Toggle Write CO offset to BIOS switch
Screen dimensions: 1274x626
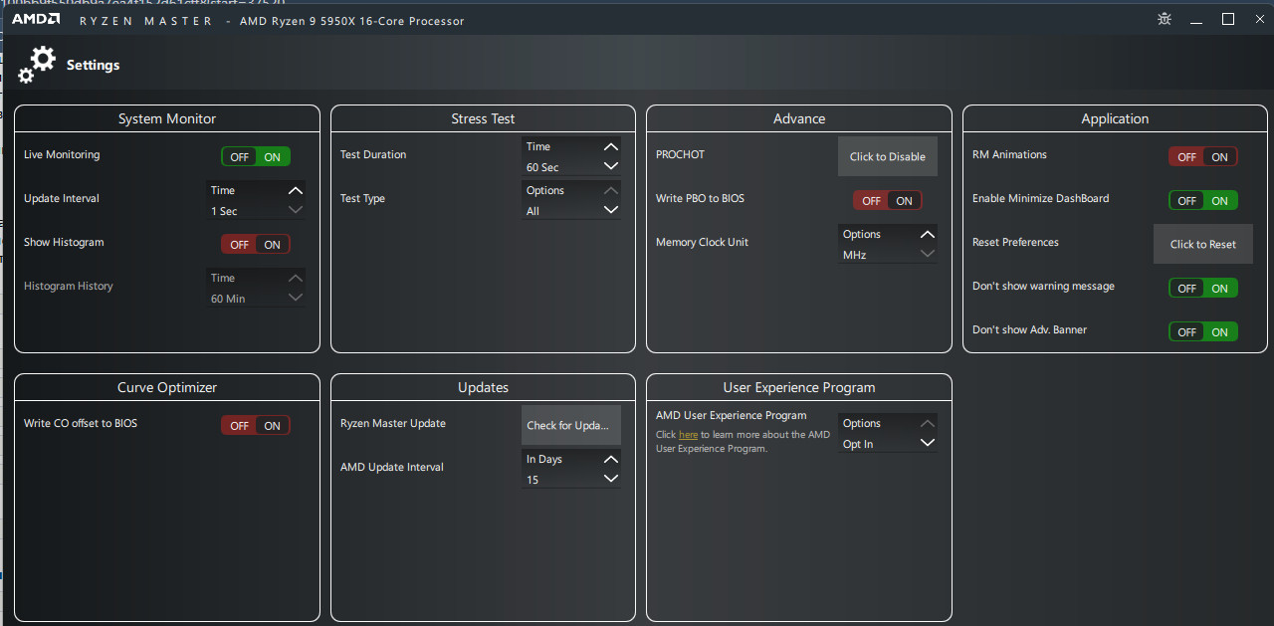(x=256, y=426)
